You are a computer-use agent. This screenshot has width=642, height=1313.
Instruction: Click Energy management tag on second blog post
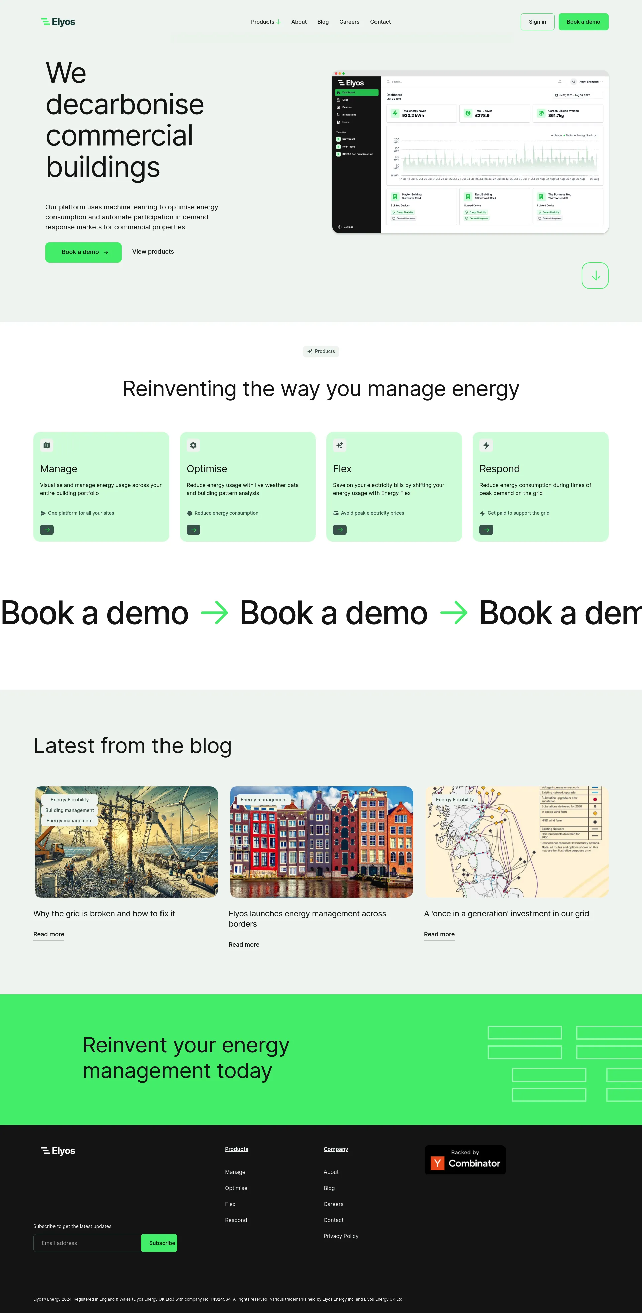coord(263,800)
